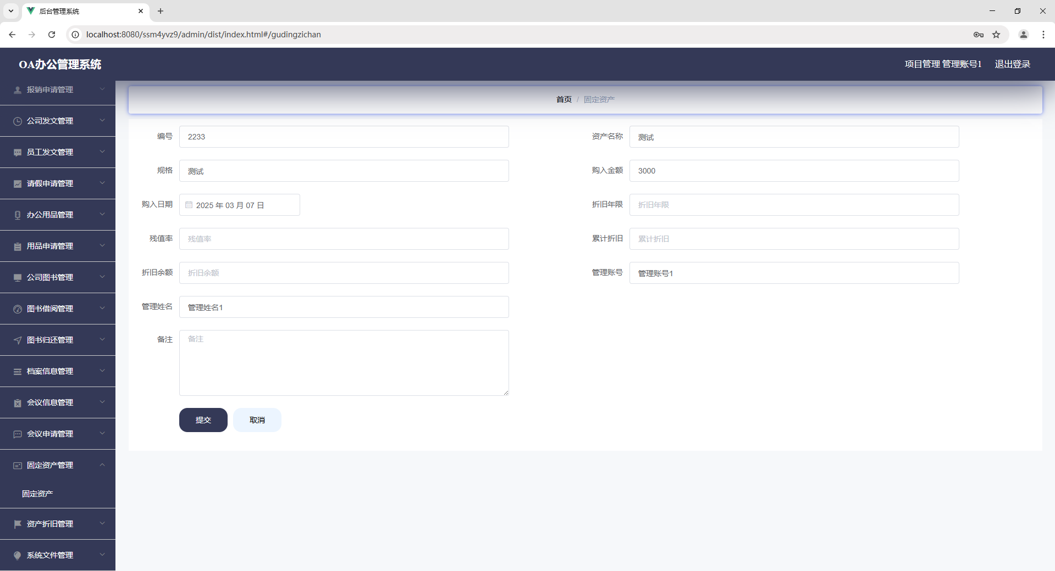
Task: Click the list icon beside 档案信息管理
Action: (17, 371)
